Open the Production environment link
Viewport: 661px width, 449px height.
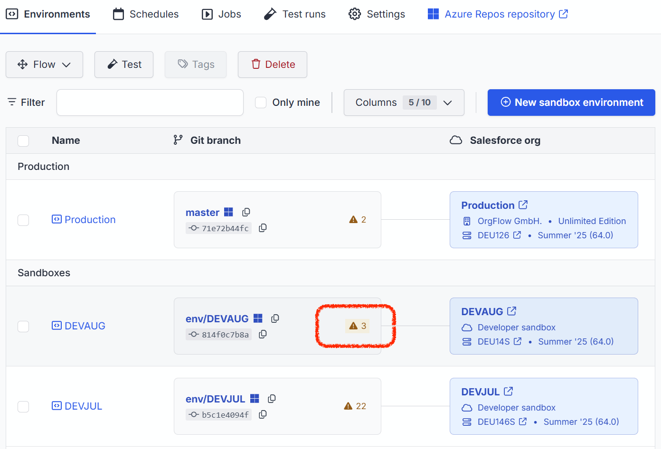[84, 220]
